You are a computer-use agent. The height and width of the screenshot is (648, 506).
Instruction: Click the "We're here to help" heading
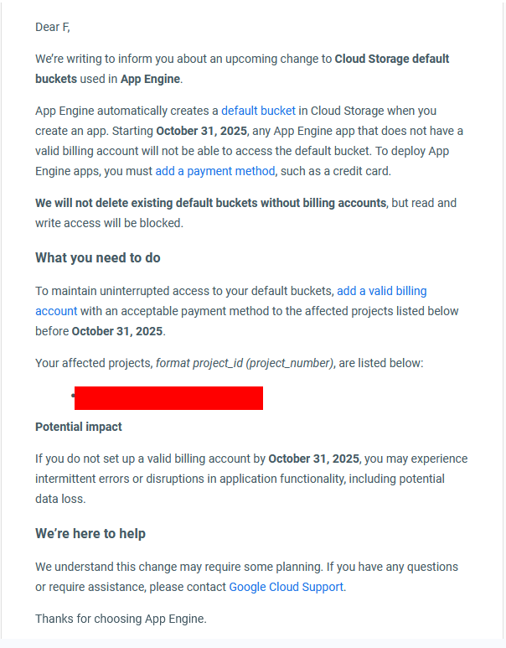tap(90, 533)
